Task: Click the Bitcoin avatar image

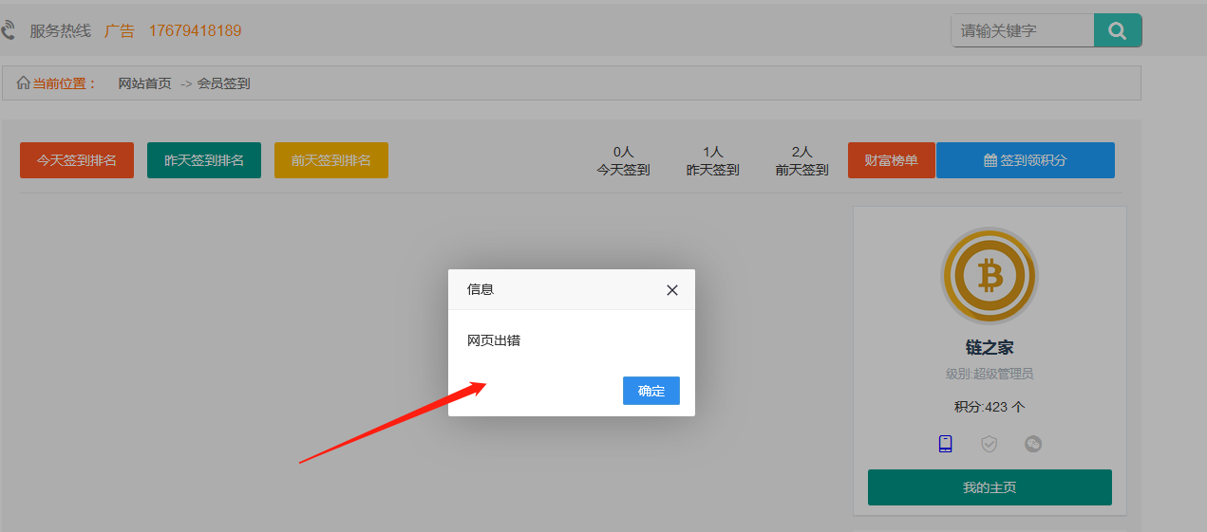Action: point(990,276)
